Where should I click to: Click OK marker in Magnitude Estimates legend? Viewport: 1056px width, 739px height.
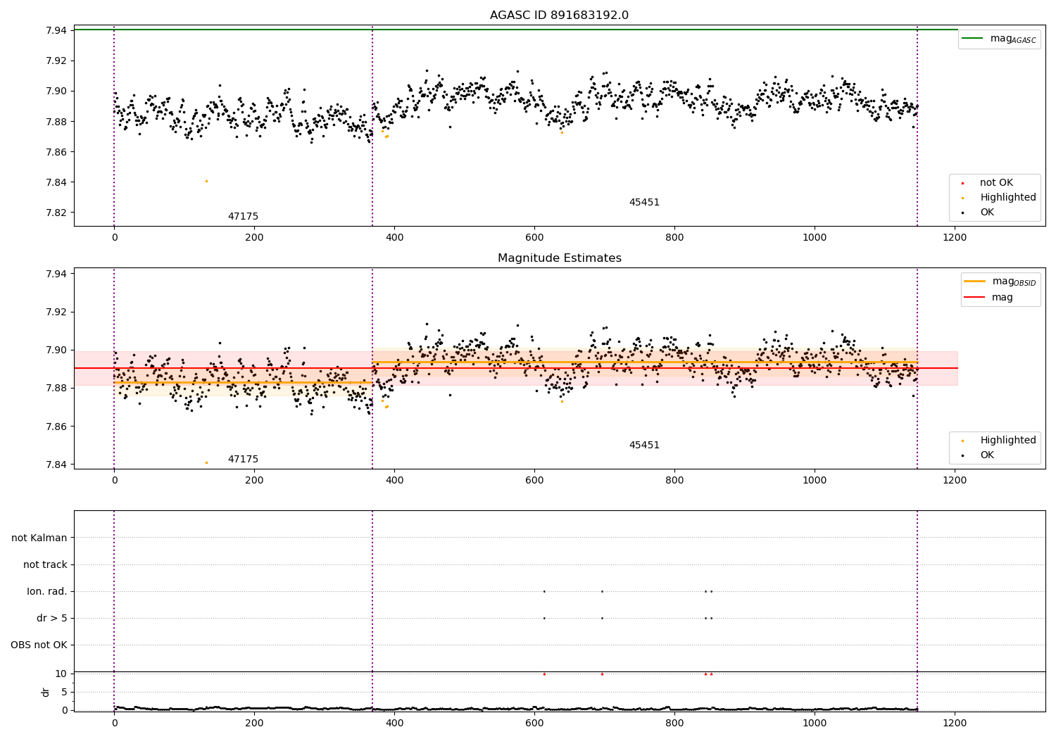click(962, 455)
